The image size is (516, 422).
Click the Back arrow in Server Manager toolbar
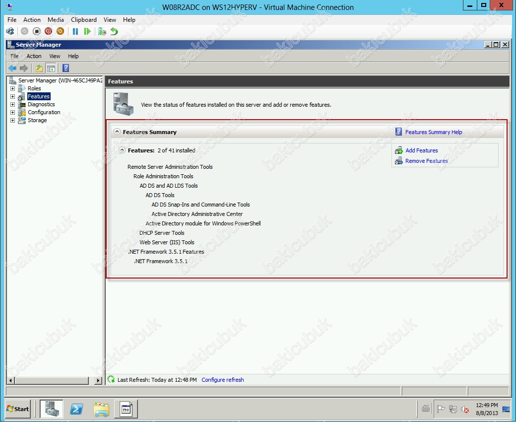tap(12, 68)
